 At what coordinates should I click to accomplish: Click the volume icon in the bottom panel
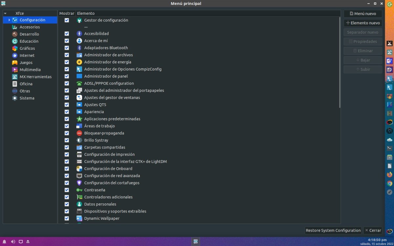[x=13, y=242]
